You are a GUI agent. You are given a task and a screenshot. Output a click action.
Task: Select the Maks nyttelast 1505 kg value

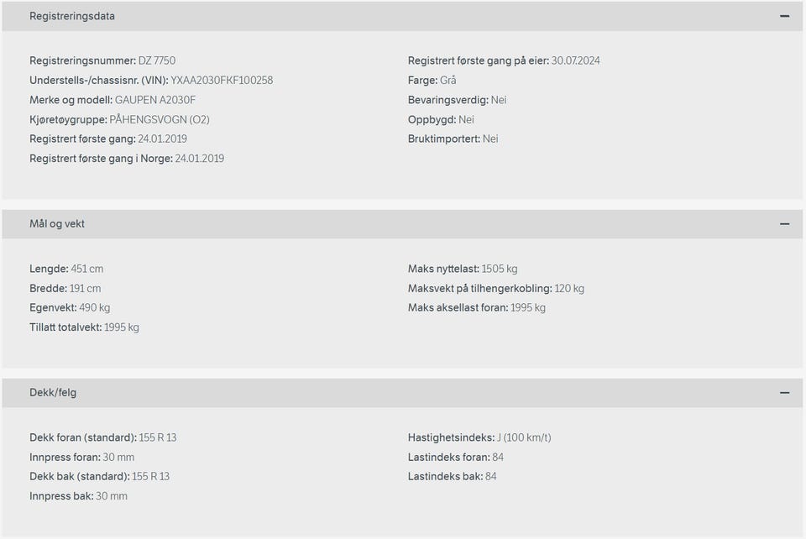point(499,269)
